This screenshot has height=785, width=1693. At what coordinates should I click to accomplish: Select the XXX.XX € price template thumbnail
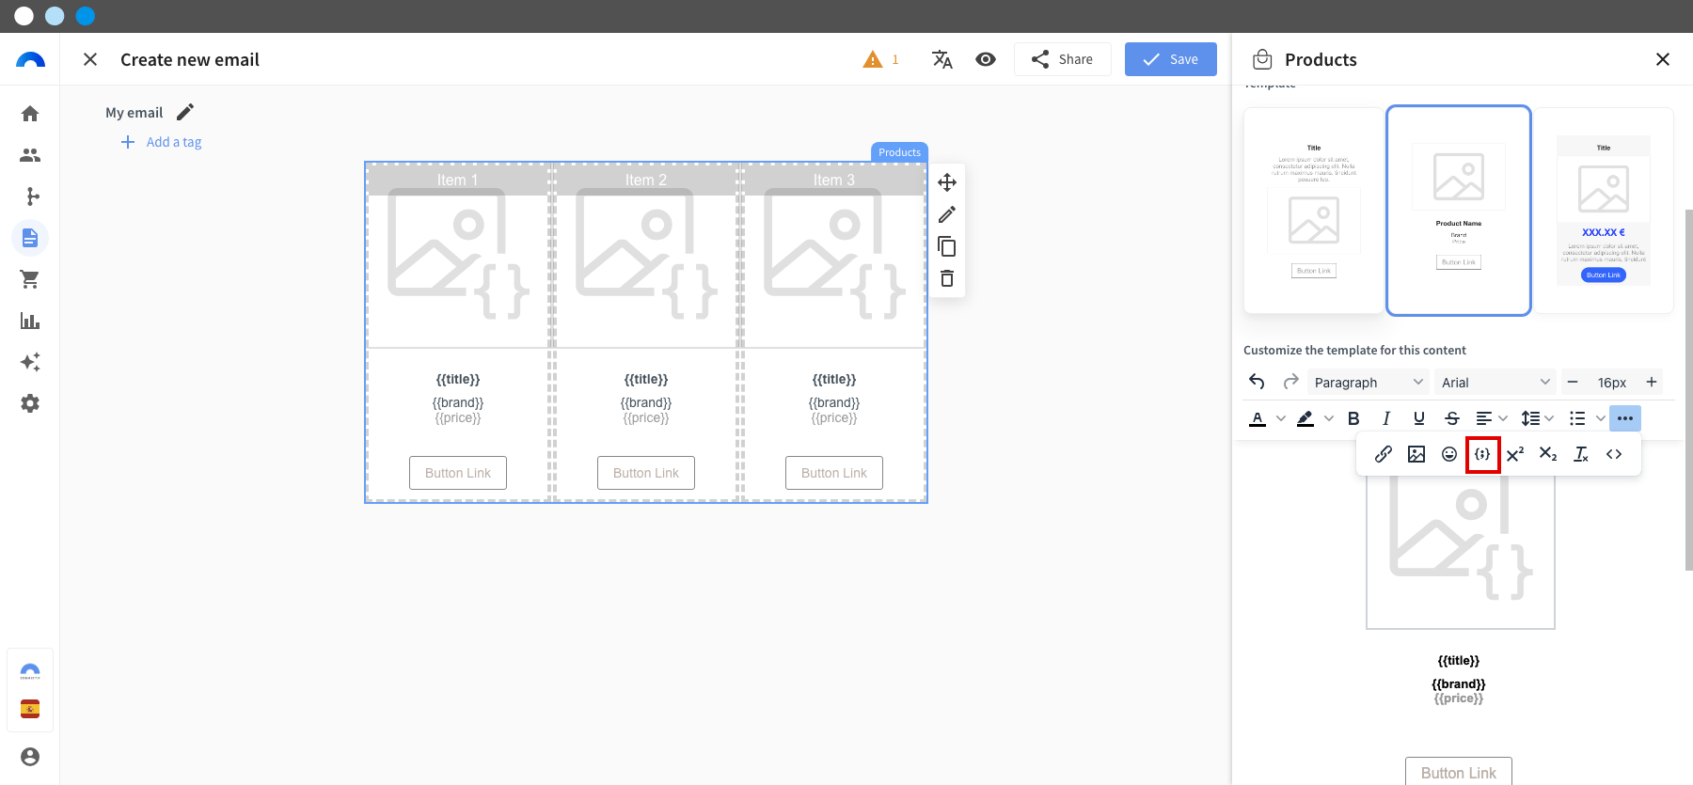click(1604, 211)
